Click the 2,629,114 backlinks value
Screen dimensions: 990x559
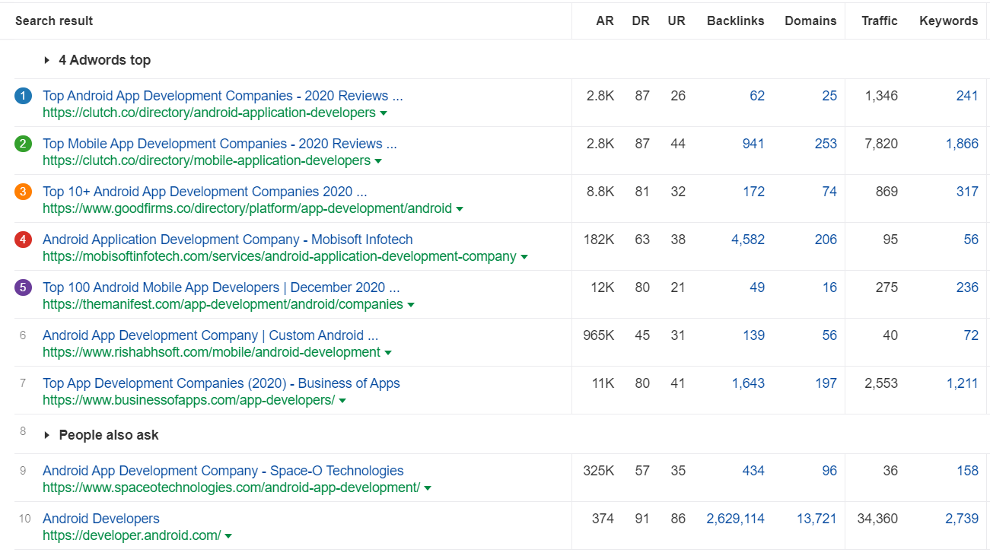[x=735, y=518]
